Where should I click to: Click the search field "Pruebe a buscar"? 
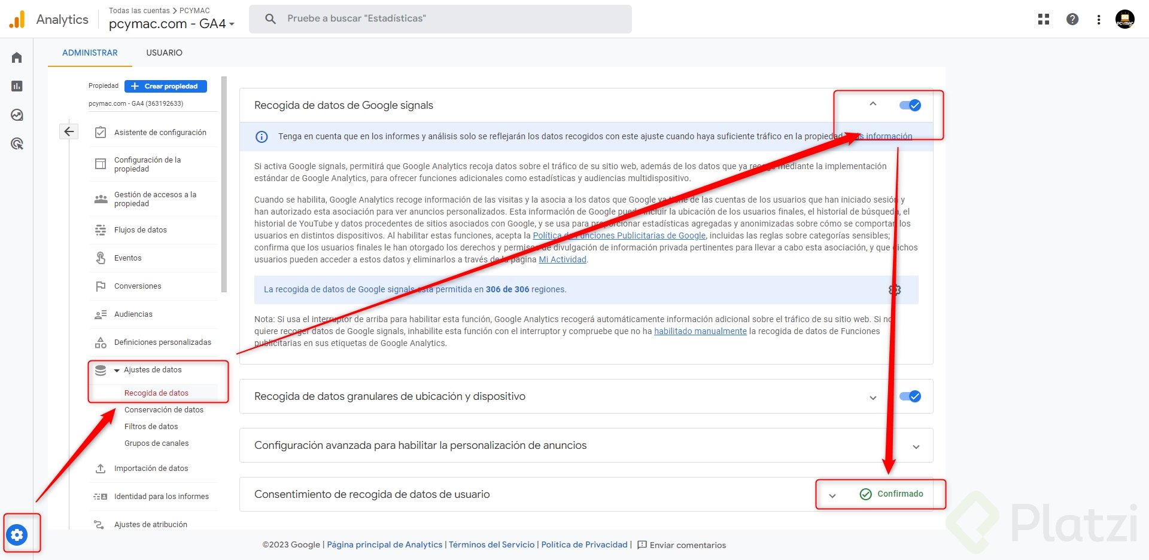pyautogui.click(x=440, y=19)
